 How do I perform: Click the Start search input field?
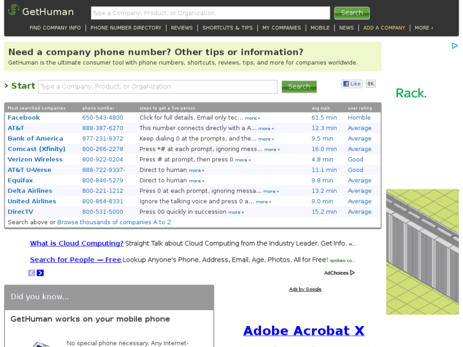[x=158, y=87]
